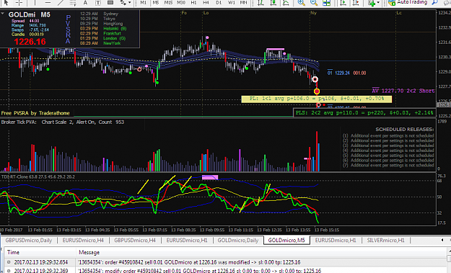Screen dimensions: 451x273
Task: Select the crosshair tool
Action: tap(19, 3)
